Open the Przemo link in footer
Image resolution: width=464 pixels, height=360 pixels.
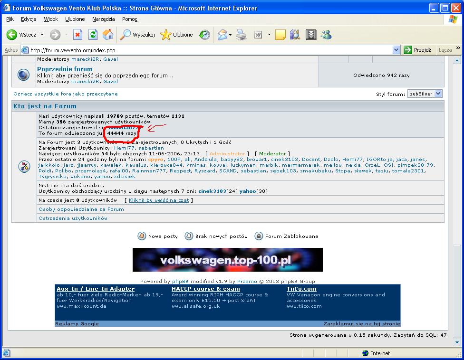pyautogui.click(x=247, y=281)
